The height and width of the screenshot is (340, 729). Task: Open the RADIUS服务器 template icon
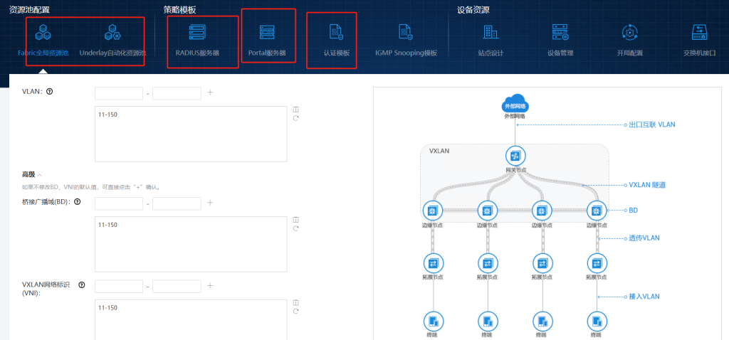197,33
